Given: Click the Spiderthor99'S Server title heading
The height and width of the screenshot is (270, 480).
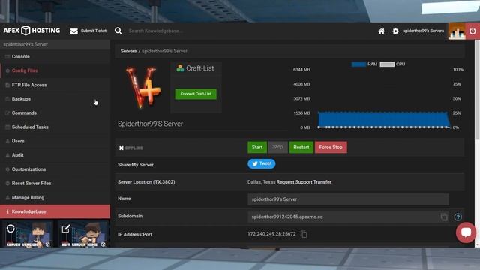Looking at the screenshot, I should tap(150, 124).
